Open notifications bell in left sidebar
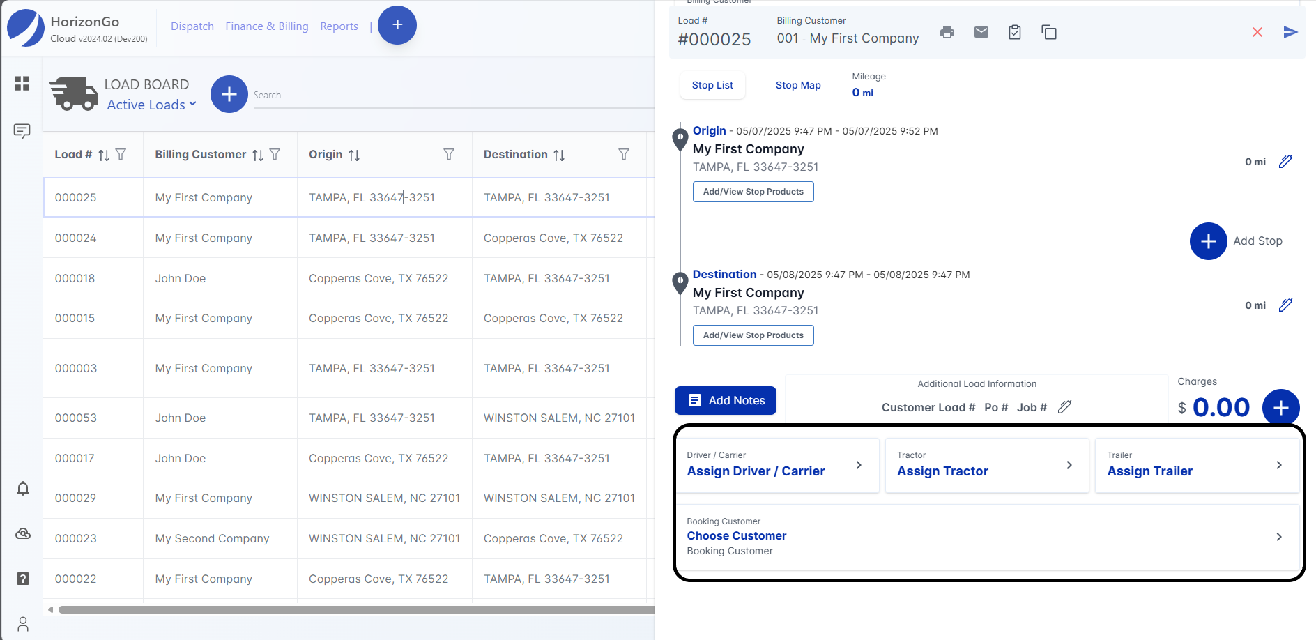 [23, 489]
